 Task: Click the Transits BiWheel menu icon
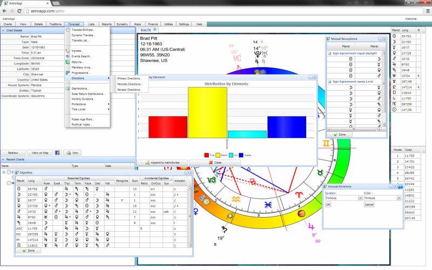point(68,30)
